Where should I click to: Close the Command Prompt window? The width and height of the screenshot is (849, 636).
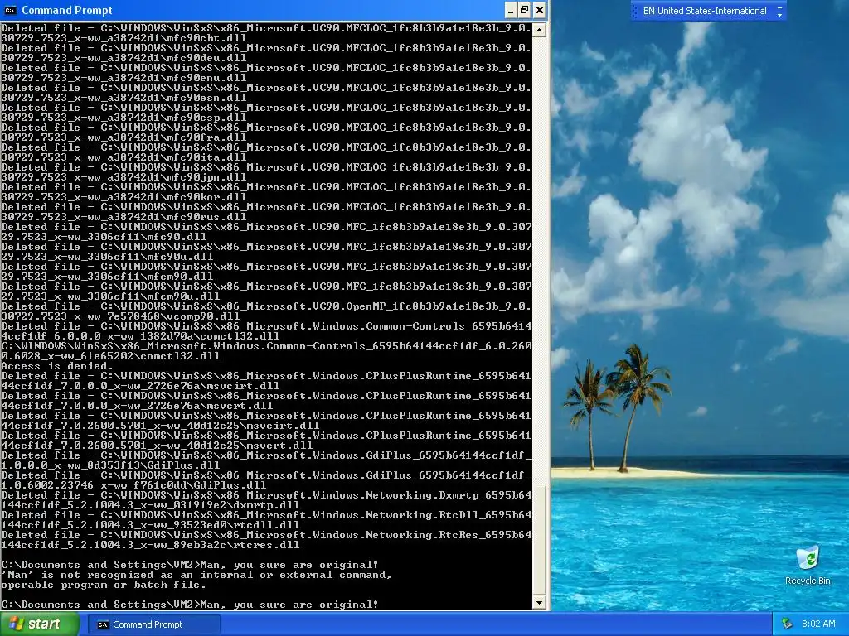539,10
